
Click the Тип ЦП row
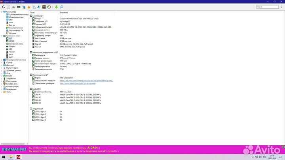65,19
